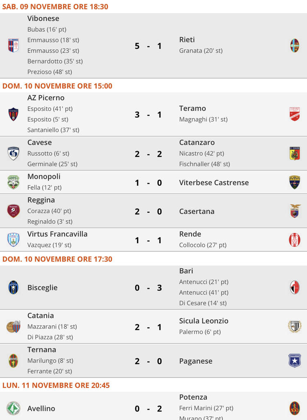The width and height of the screenshot is (307, 420).
Task: Click the Avellino team crest
Action: (x=14, y=409)
